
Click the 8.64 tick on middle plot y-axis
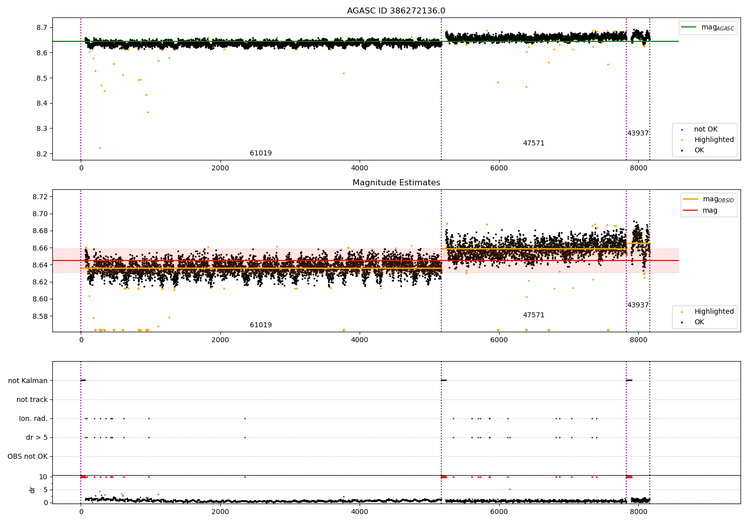click(x=40, y=265)
